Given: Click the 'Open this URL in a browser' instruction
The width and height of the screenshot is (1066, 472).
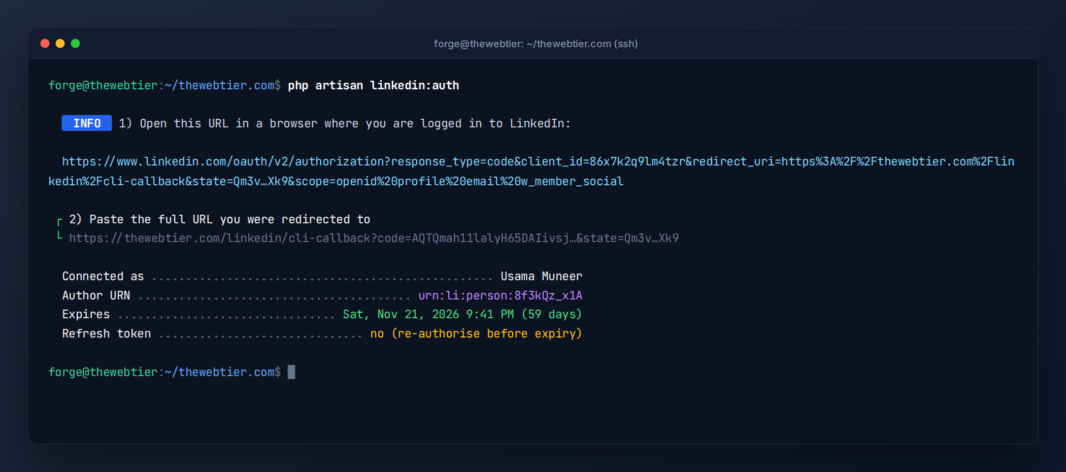Looking at the screenshot, I should coord(345,123).
